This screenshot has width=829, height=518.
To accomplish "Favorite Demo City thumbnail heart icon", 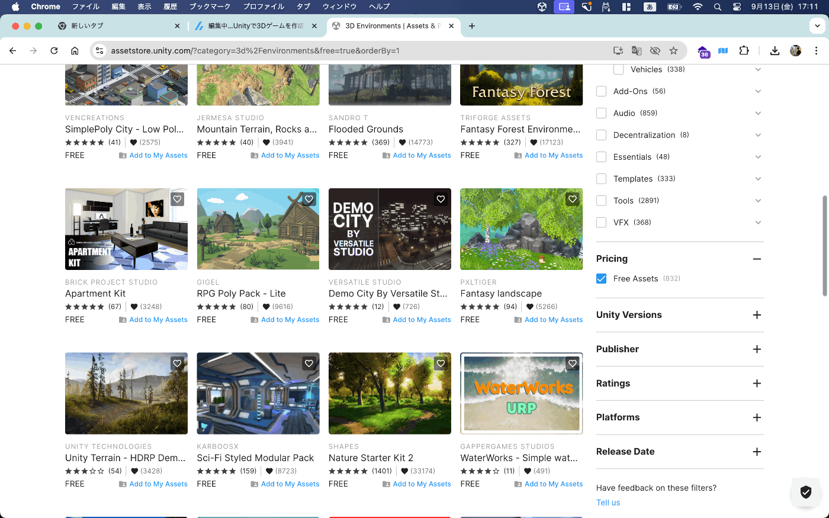I will click(441, 200).
